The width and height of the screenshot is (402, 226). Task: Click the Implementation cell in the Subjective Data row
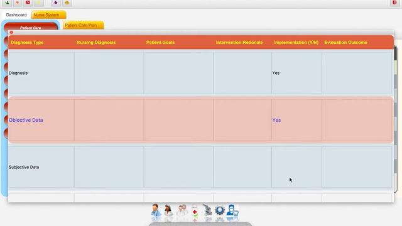[x=296, y=167]
